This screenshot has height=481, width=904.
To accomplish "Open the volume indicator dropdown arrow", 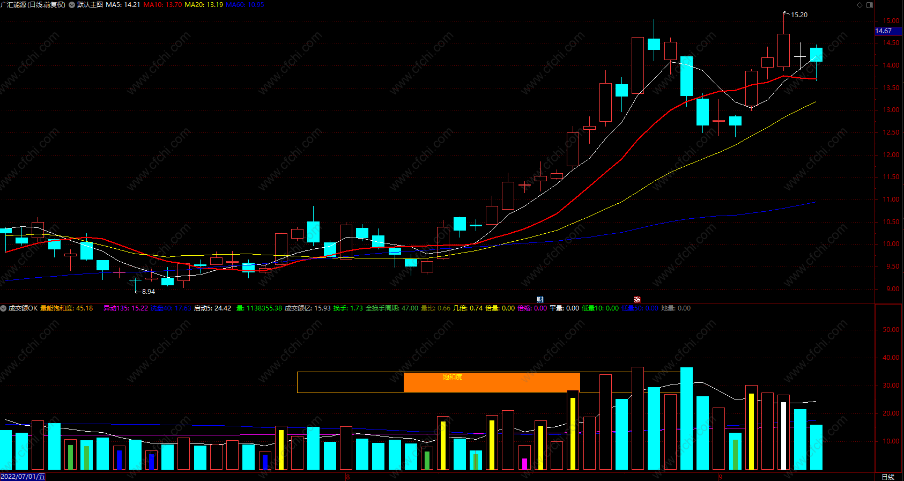I will (x=3, y=308).
